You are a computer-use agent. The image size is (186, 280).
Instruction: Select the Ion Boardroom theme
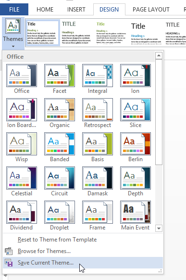(22, 110)
